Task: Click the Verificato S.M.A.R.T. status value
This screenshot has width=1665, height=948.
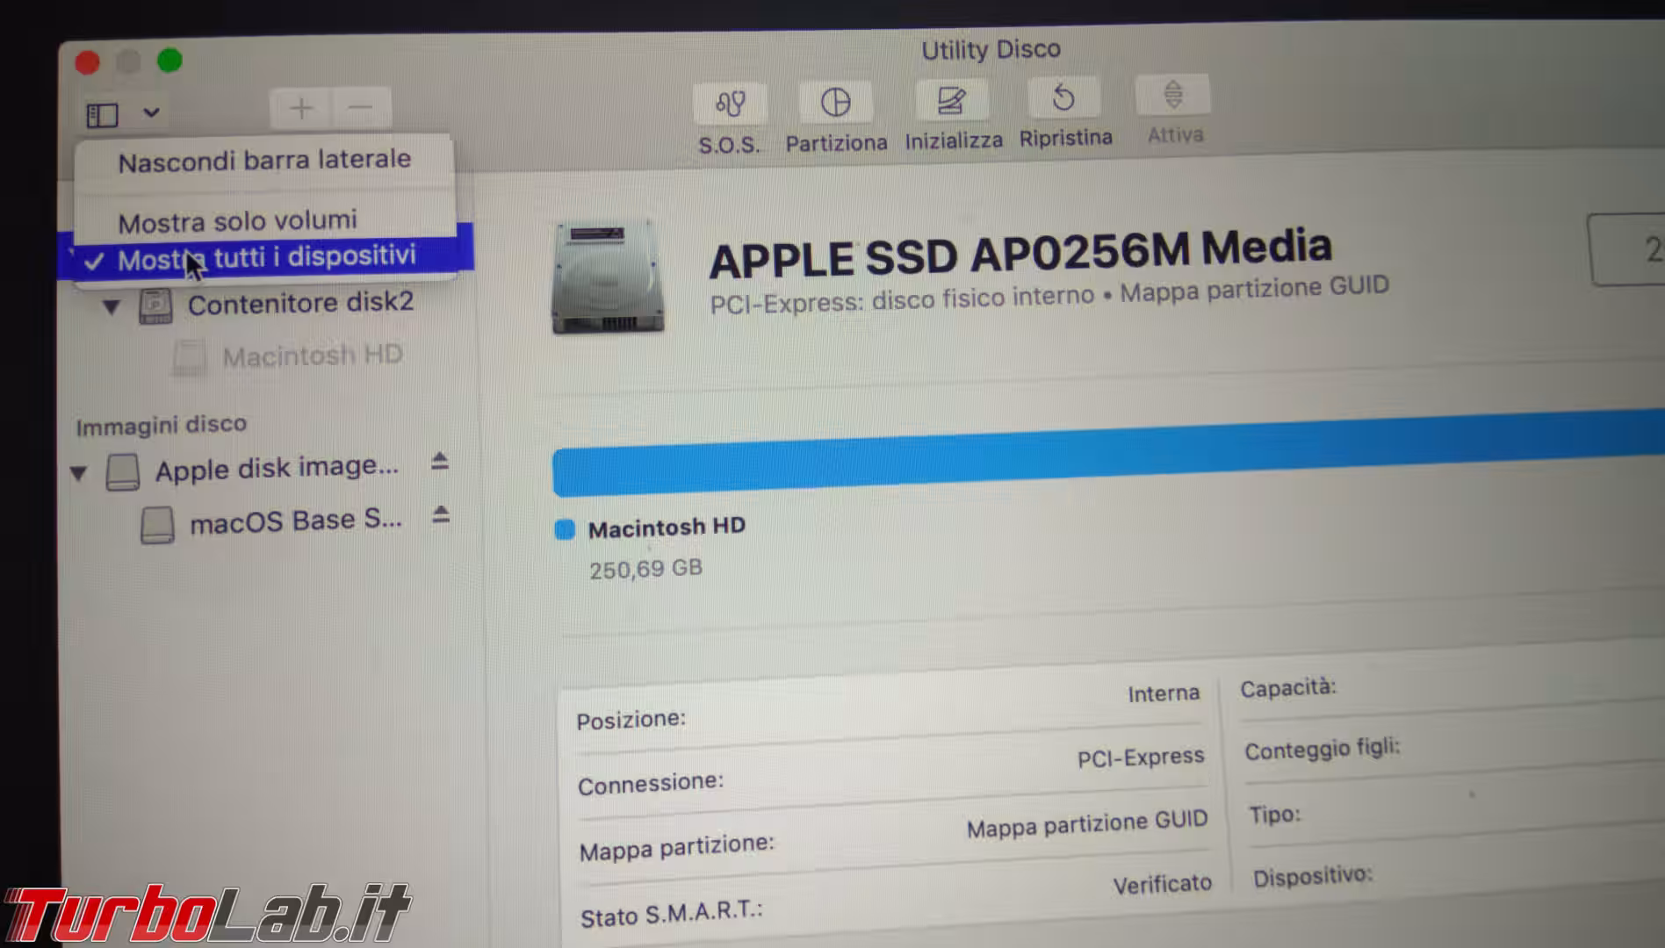Action: (1162, 885)
